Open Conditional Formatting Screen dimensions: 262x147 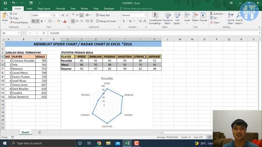(x=155, y=18)
